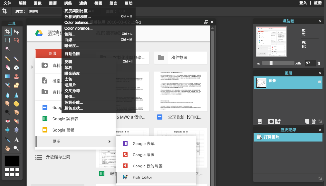Open the 視圖 menu
Viewport: 326px width, 186px height.
click(98, 3)
